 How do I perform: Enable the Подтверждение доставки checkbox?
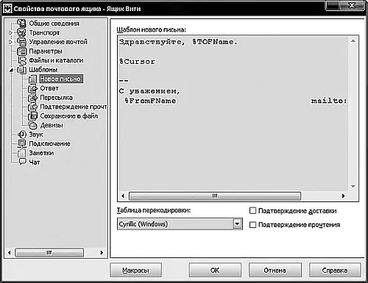252,210
